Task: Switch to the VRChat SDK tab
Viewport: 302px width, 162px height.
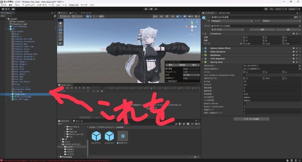Action: tap(224, 13)
